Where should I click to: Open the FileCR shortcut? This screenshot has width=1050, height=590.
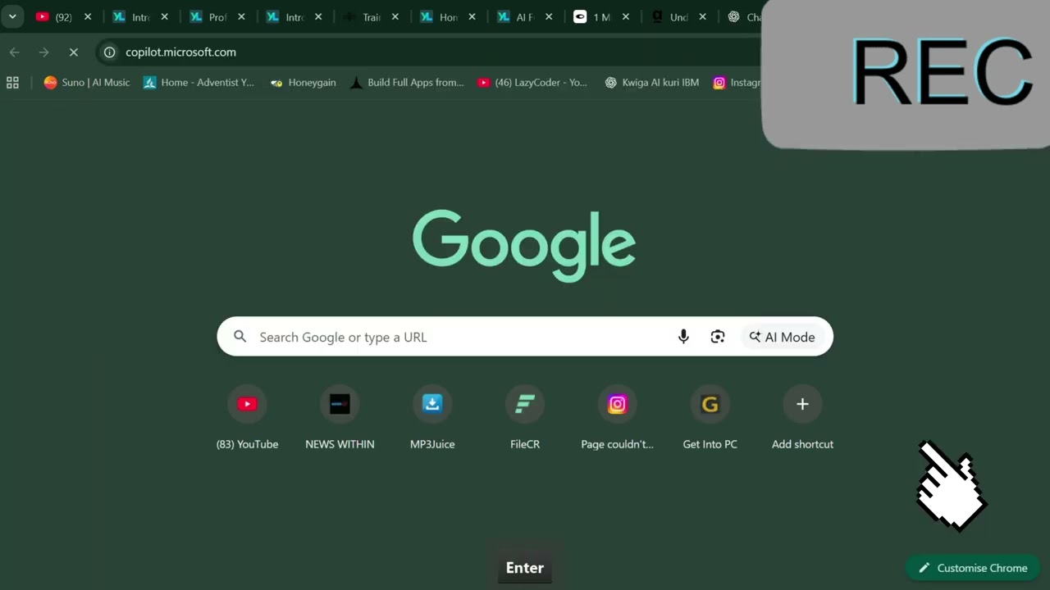(x=525, y=418)
